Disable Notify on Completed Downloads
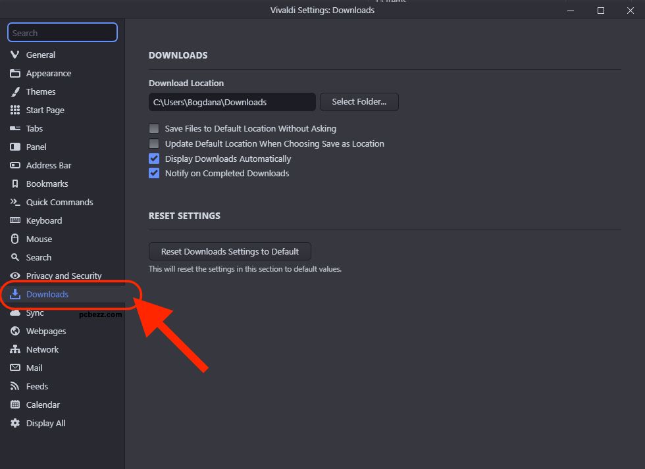Screen dimensions: 645x469 (154, 174)
